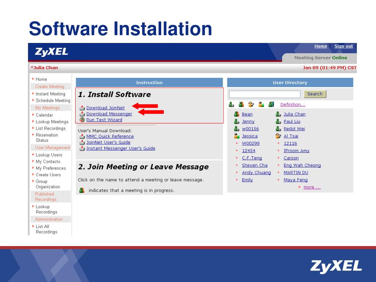Screen dimensions: 376x282
Task: Click the Home link in top header
Action: click(x=321, y=46)
